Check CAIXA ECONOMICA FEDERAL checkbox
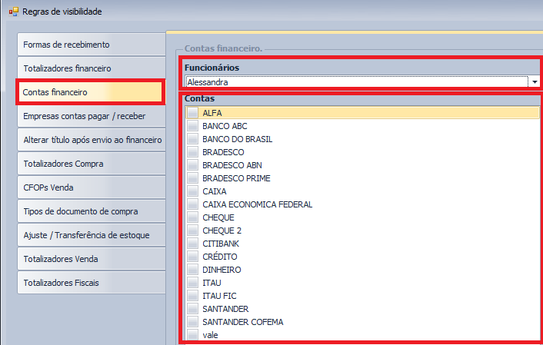Viewport: 543px width, 345px height. tap(192, 204)
